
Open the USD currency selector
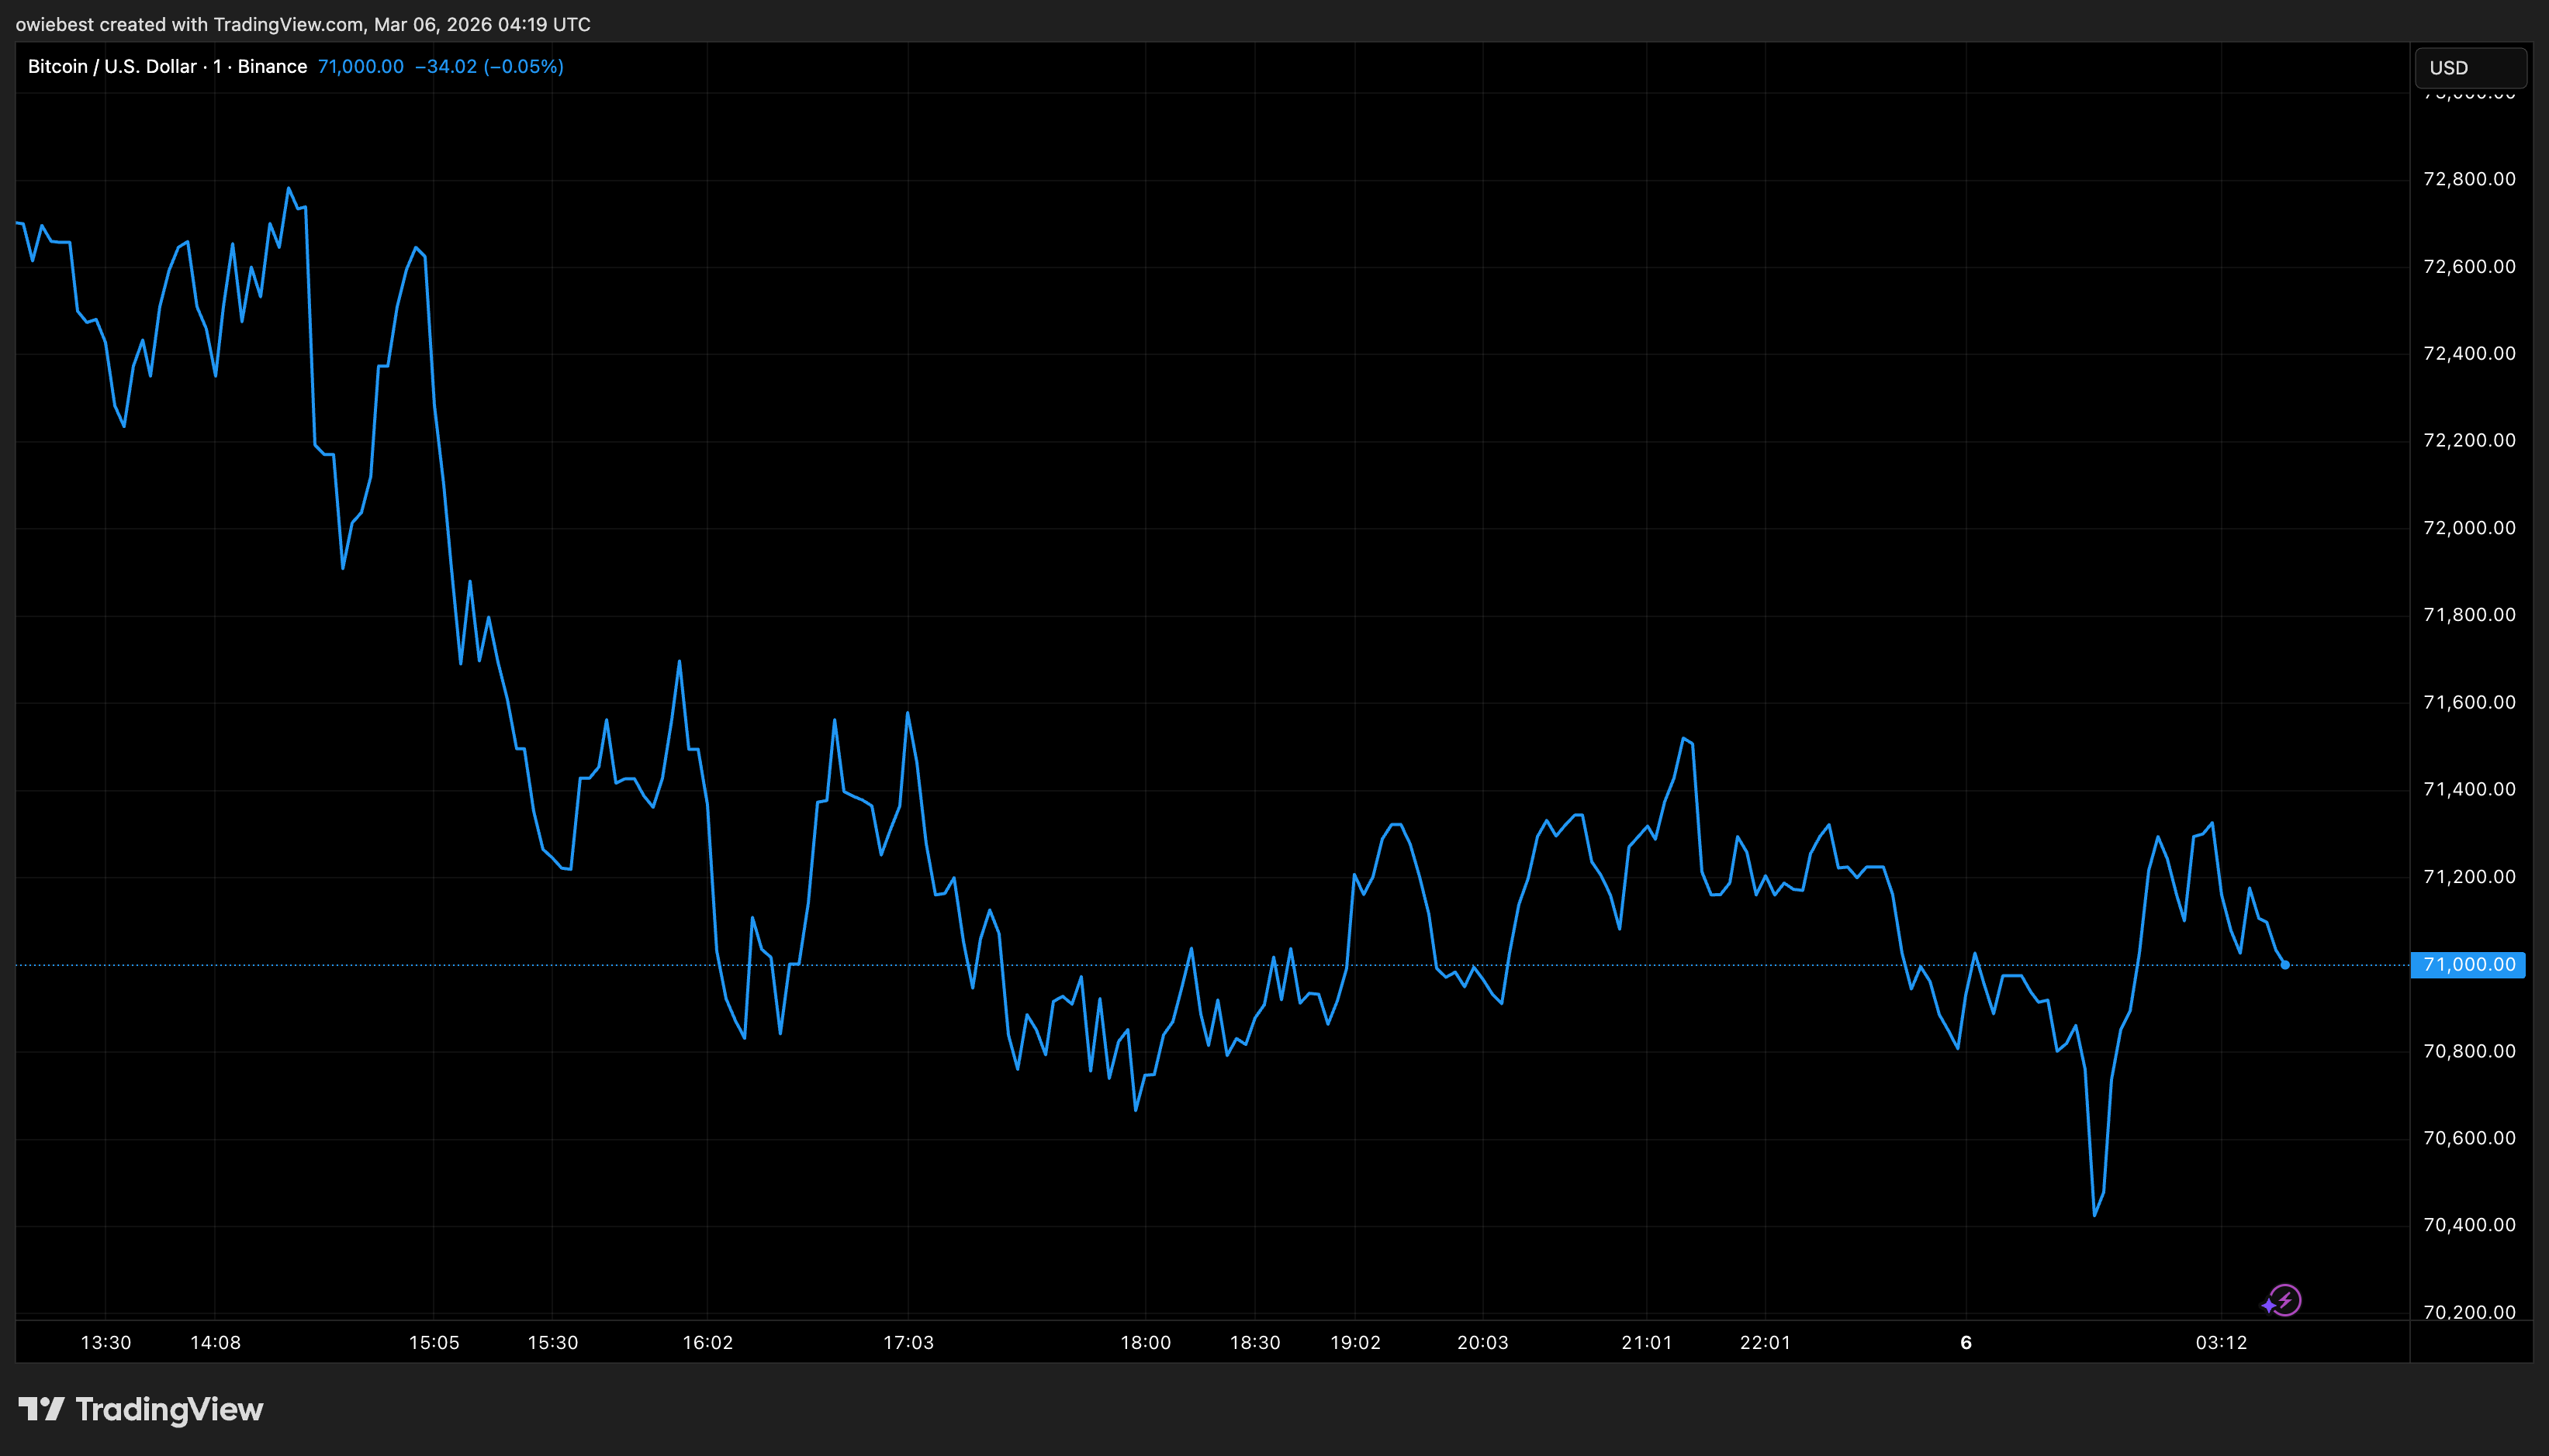pyautogui.click(x=2469, y=68)
